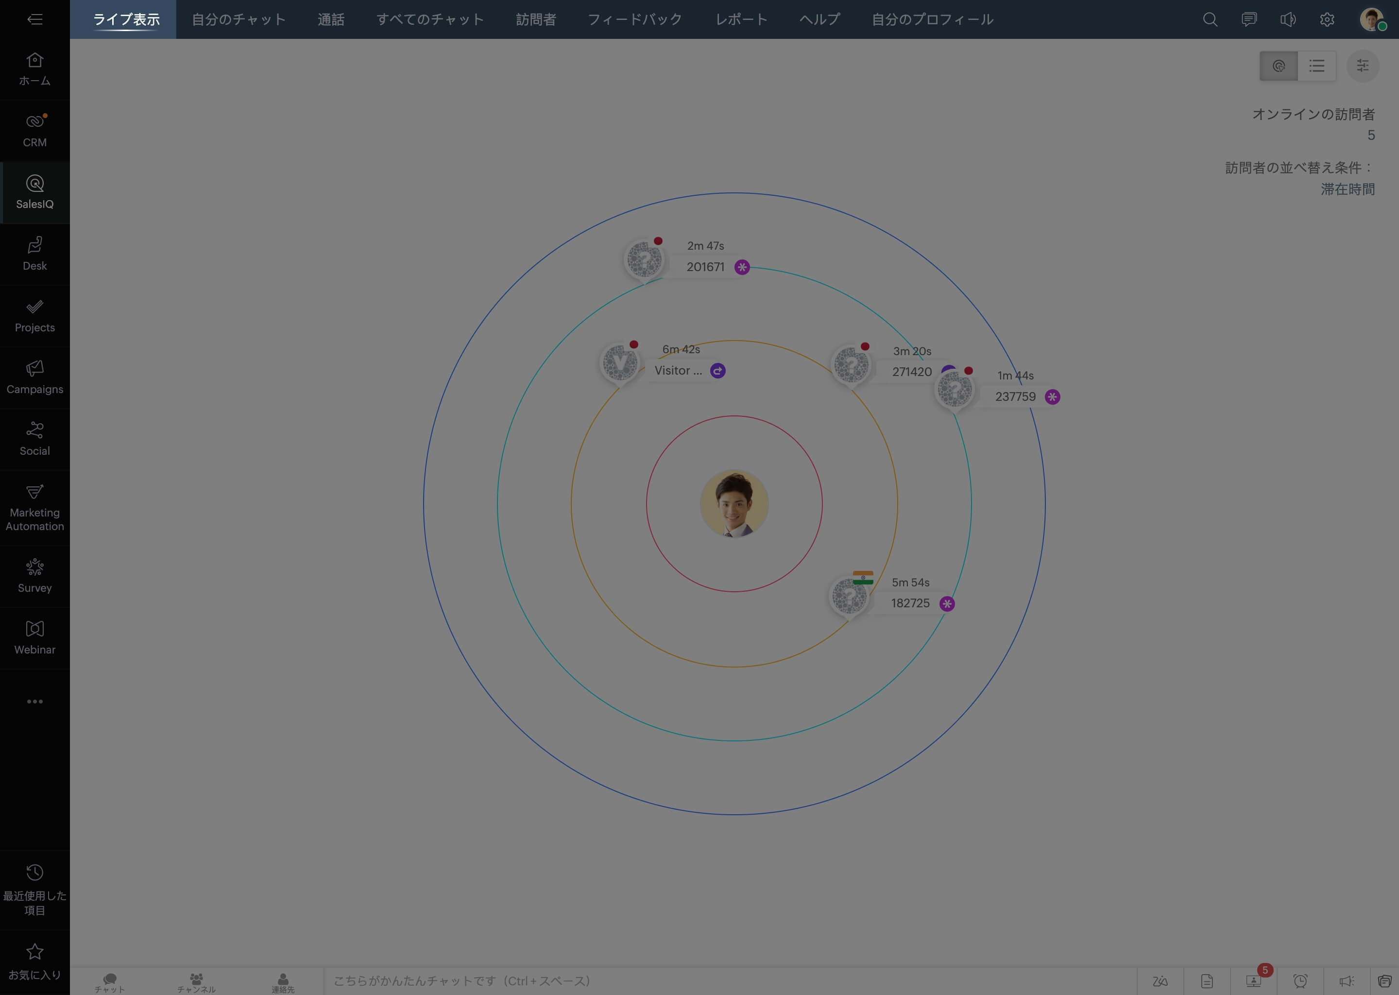The height and width of the screenshot is (995, 1399).
Task: Click the 自分のプロフィール button
Action: click(x=932, y=19)
